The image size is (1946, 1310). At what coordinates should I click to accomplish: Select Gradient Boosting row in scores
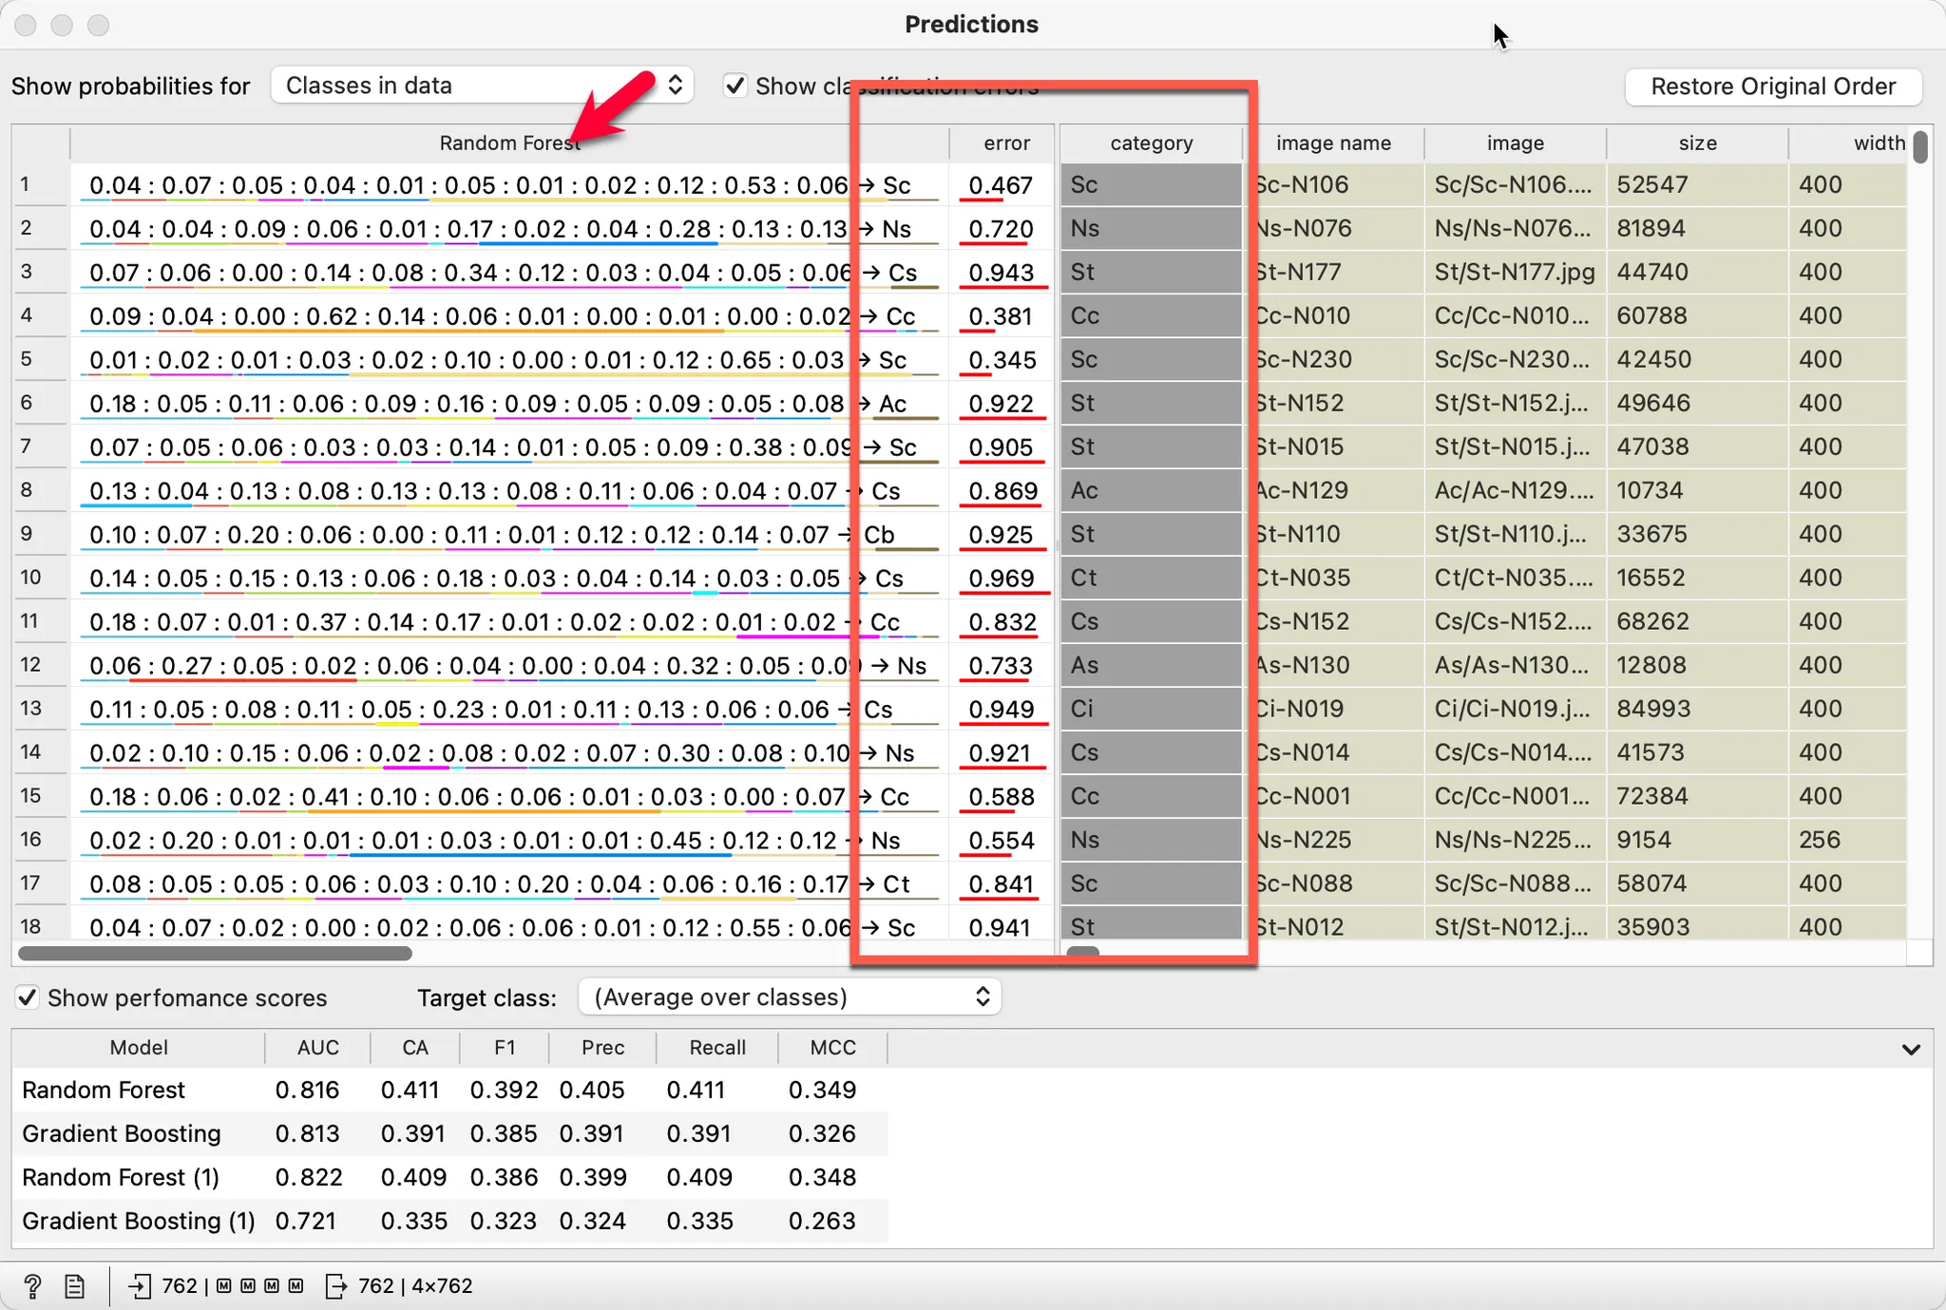click(x=122, y=1133)
